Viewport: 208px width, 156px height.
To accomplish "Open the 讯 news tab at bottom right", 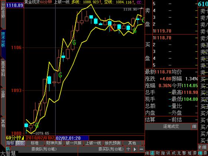I will point(168,153).
